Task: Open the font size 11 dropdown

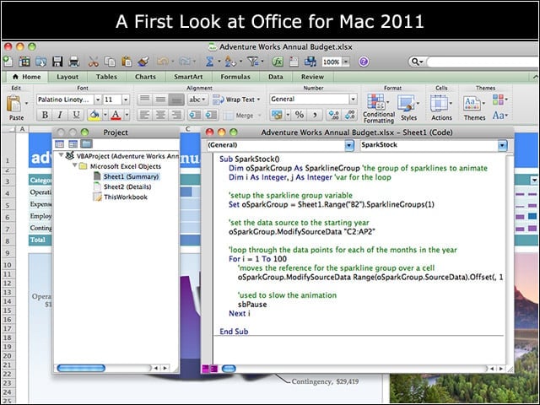Action: [126, 100]
